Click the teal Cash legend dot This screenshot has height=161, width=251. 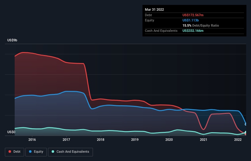click(53, 152)
